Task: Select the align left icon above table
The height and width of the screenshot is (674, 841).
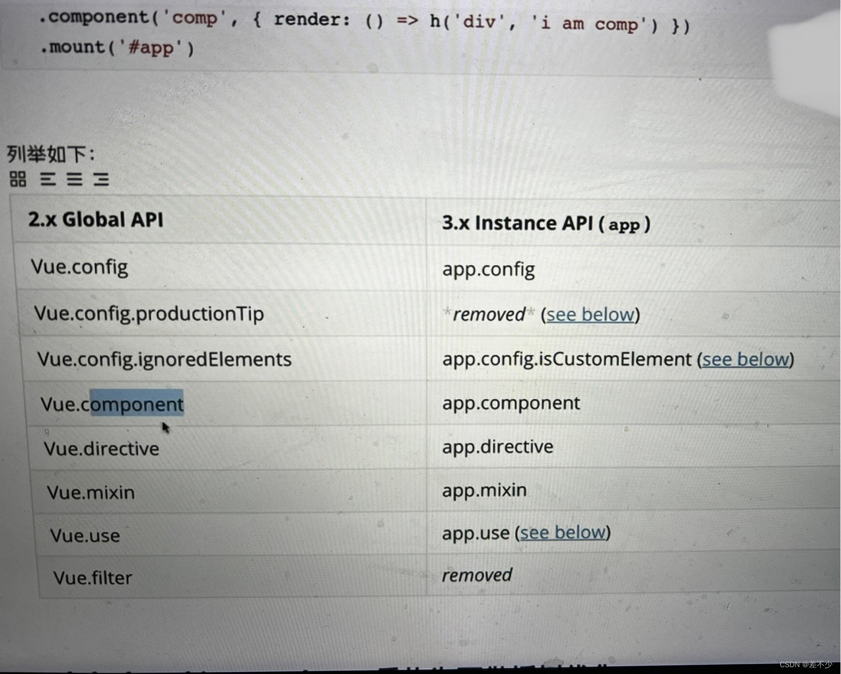Action: (x=48, y=179)
